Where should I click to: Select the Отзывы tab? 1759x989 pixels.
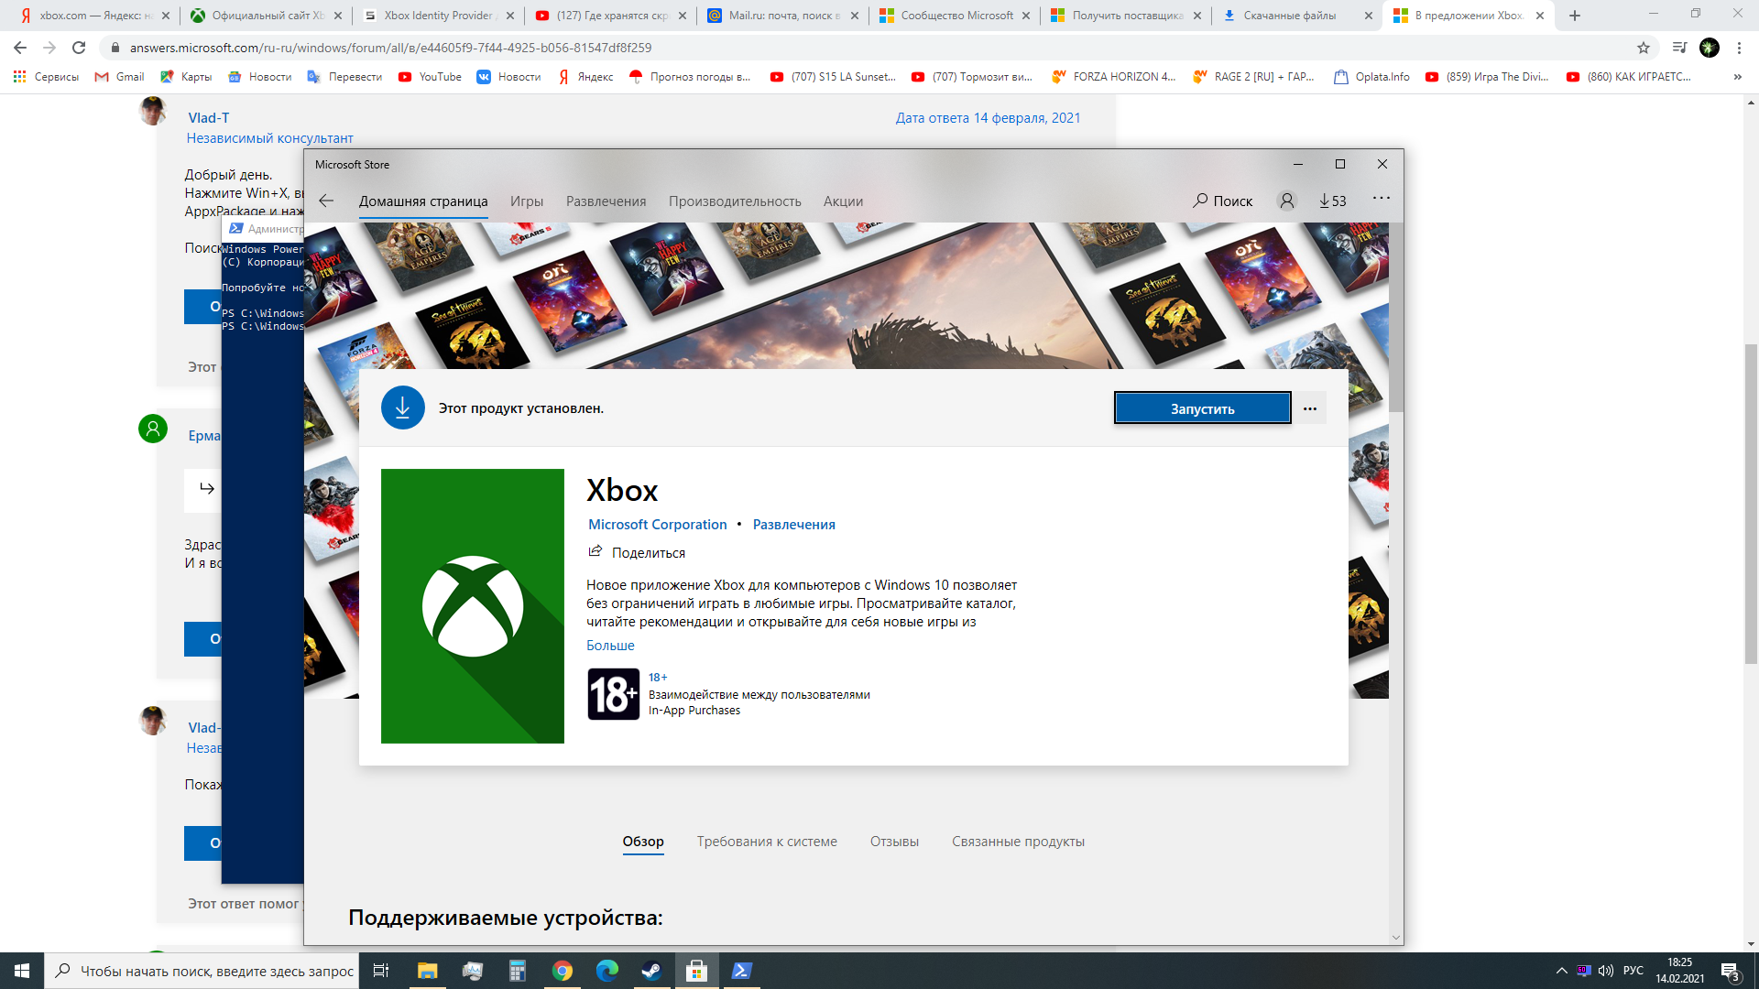[893, 841]
